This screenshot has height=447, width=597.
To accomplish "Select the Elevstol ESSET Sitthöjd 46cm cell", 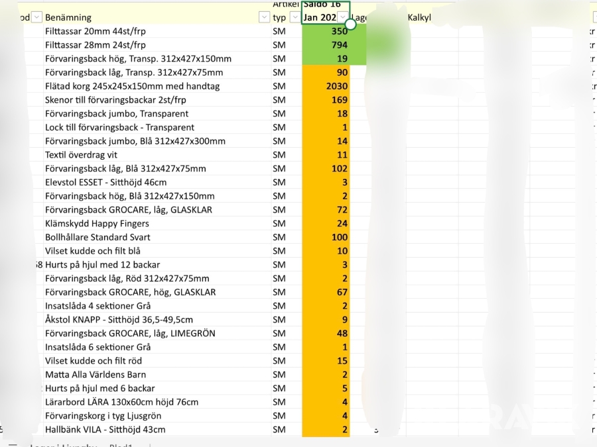I will [x=105, y=182].
